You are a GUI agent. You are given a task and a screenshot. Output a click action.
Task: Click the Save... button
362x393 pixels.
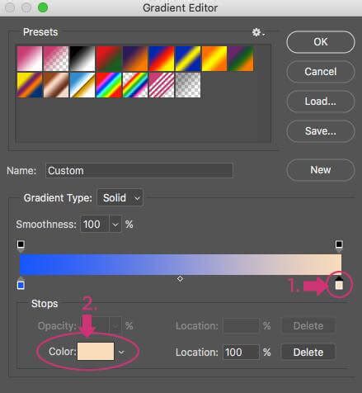click(321, 131)
